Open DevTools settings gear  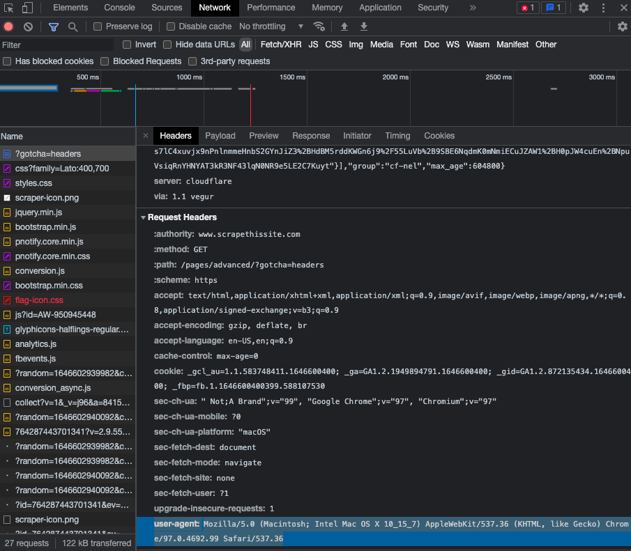(x=584, y=8)
